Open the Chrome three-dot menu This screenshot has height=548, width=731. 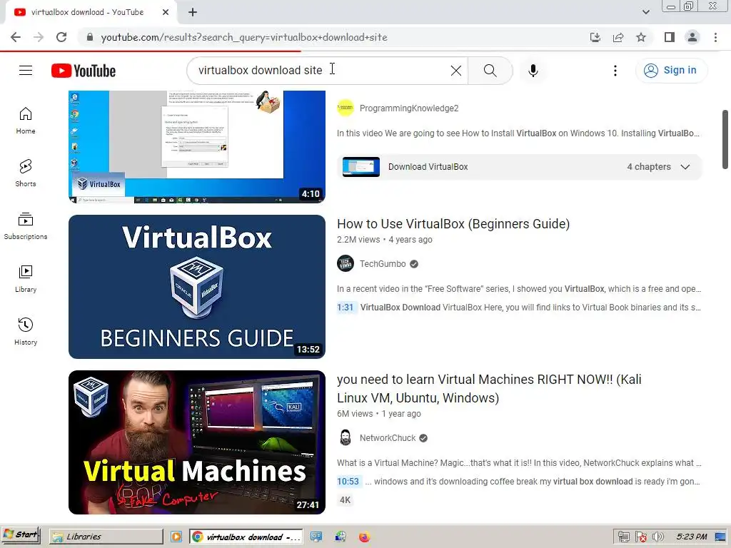pos(715,37)
